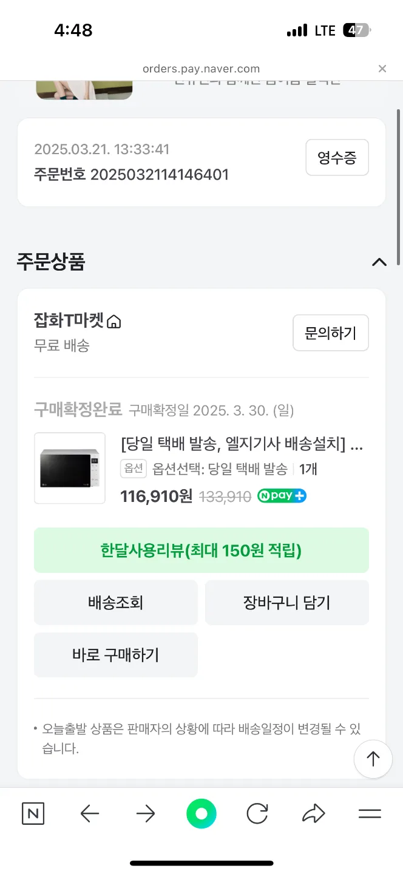Reload the page with refresh icon
The width and height of the screenshot is (403, 874).
(257, 814)
